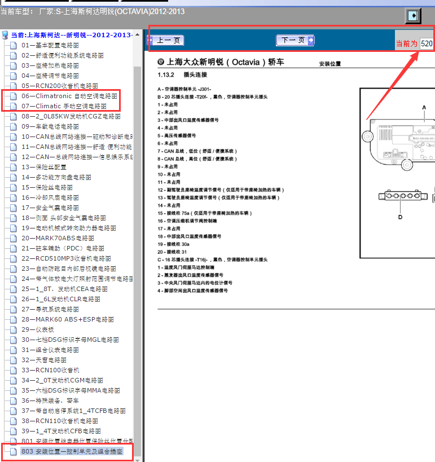Click the line 19 - 接线柱 30a
Screen dimensions: 435x462
click(x=173, y=244)
